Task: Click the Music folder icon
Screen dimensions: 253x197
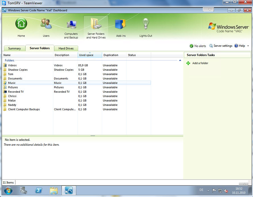Action: [5, 83]
